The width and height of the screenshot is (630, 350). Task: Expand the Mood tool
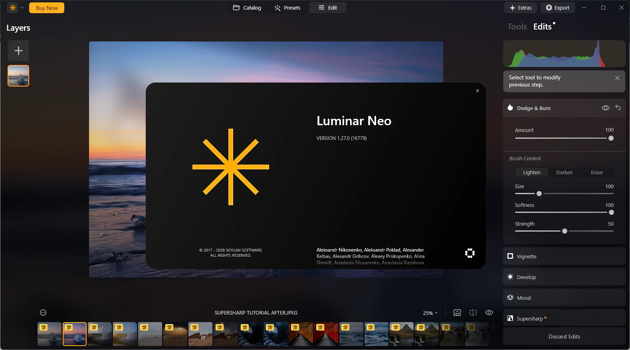[564, 298]
